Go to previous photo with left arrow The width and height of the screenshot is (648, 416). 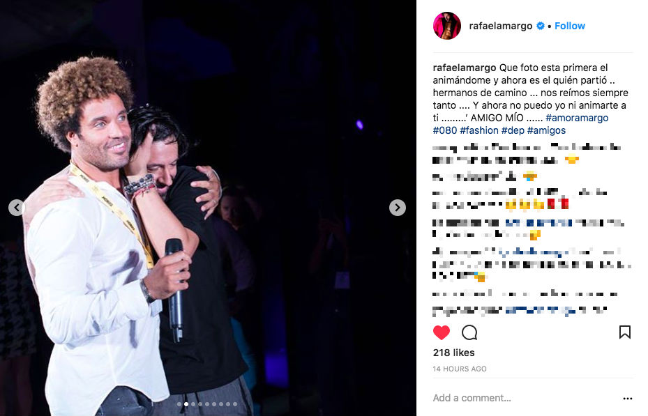pos(17,208)
